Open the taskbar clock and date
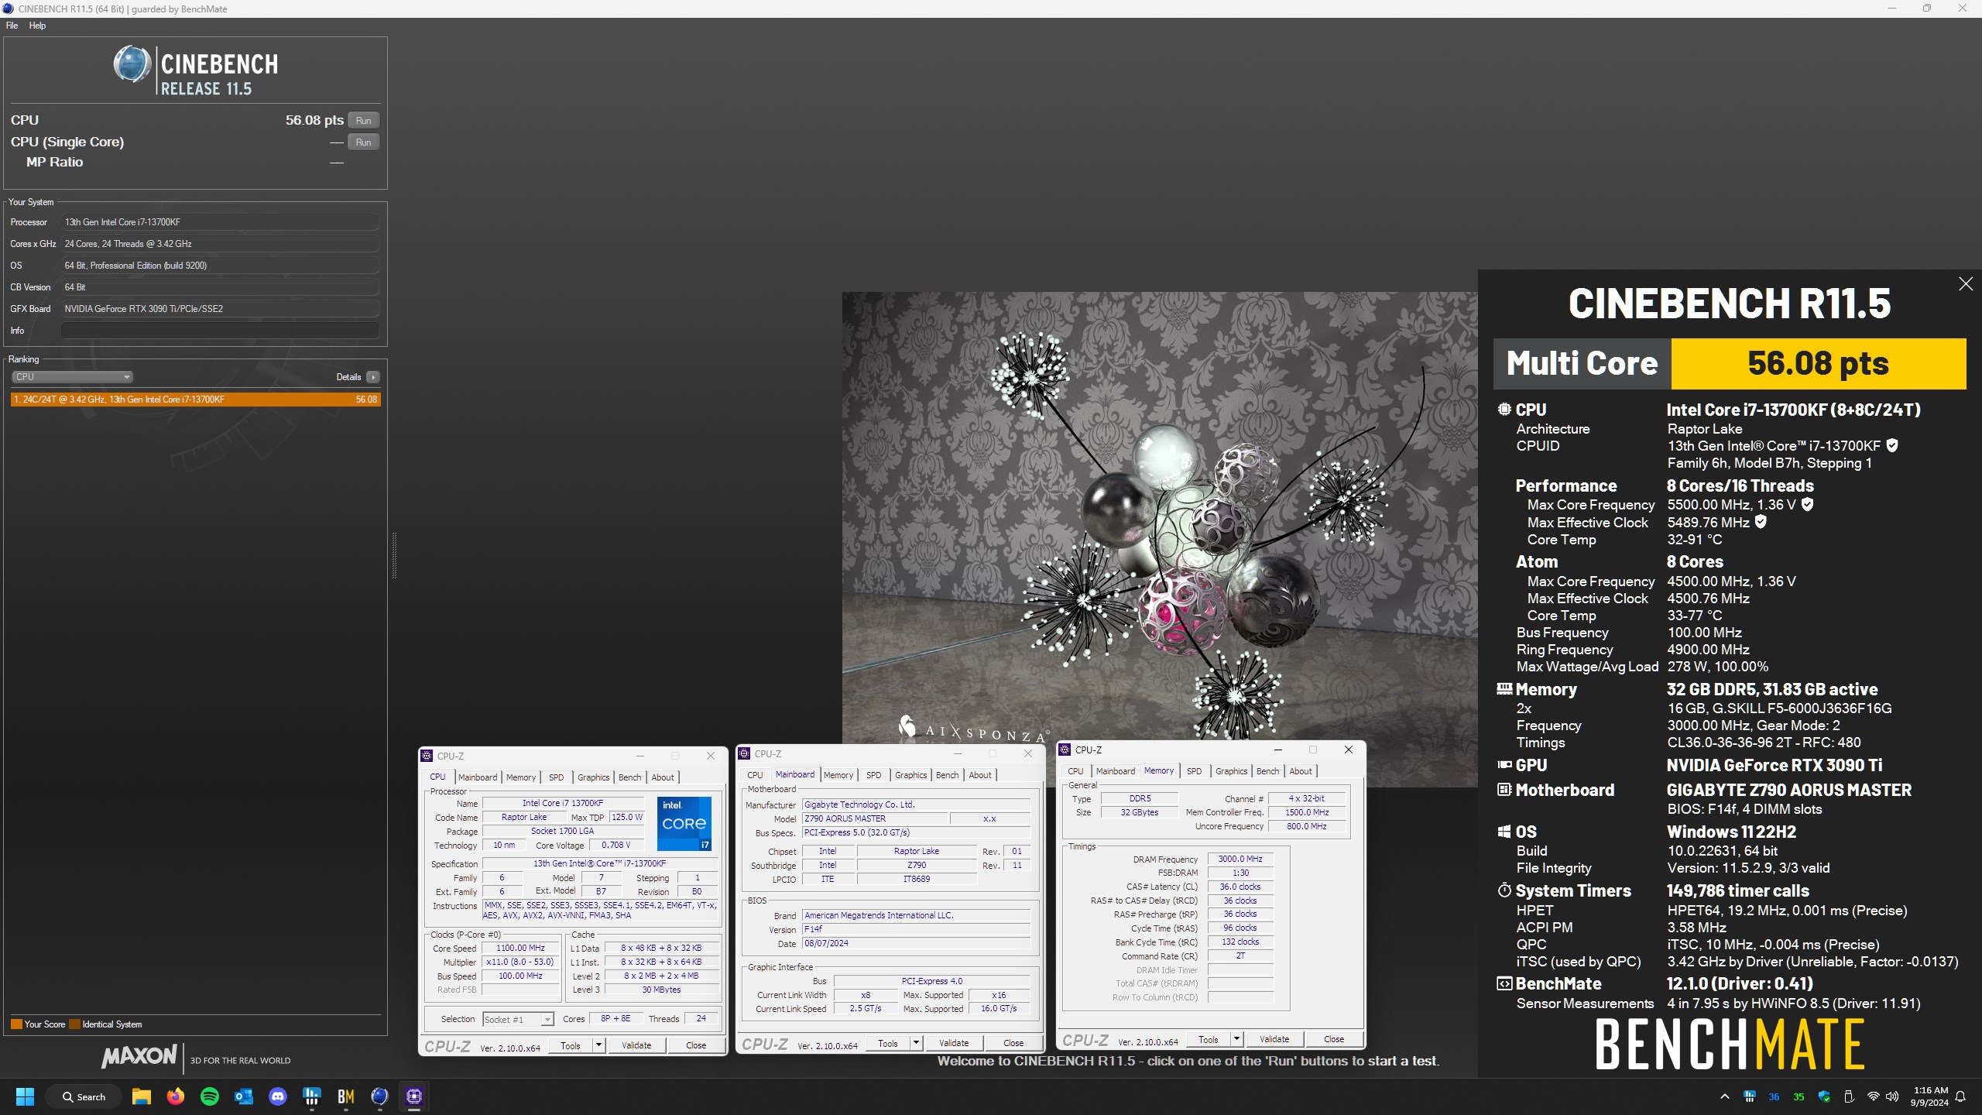The width and height of the screenshot is (1982, 1115). coord(1929,1096)
